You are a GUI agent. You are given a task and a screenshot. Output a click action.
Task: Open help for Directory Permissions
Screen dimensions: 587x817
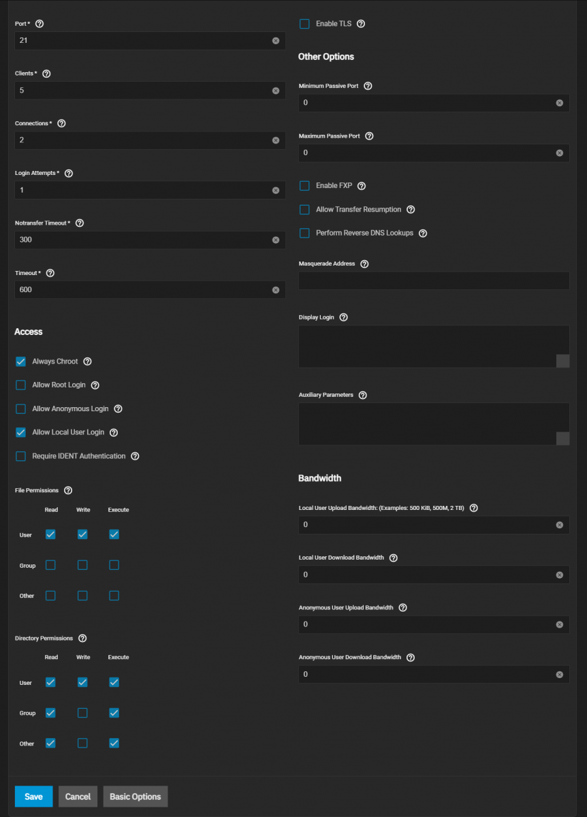[x=82, y=639]
